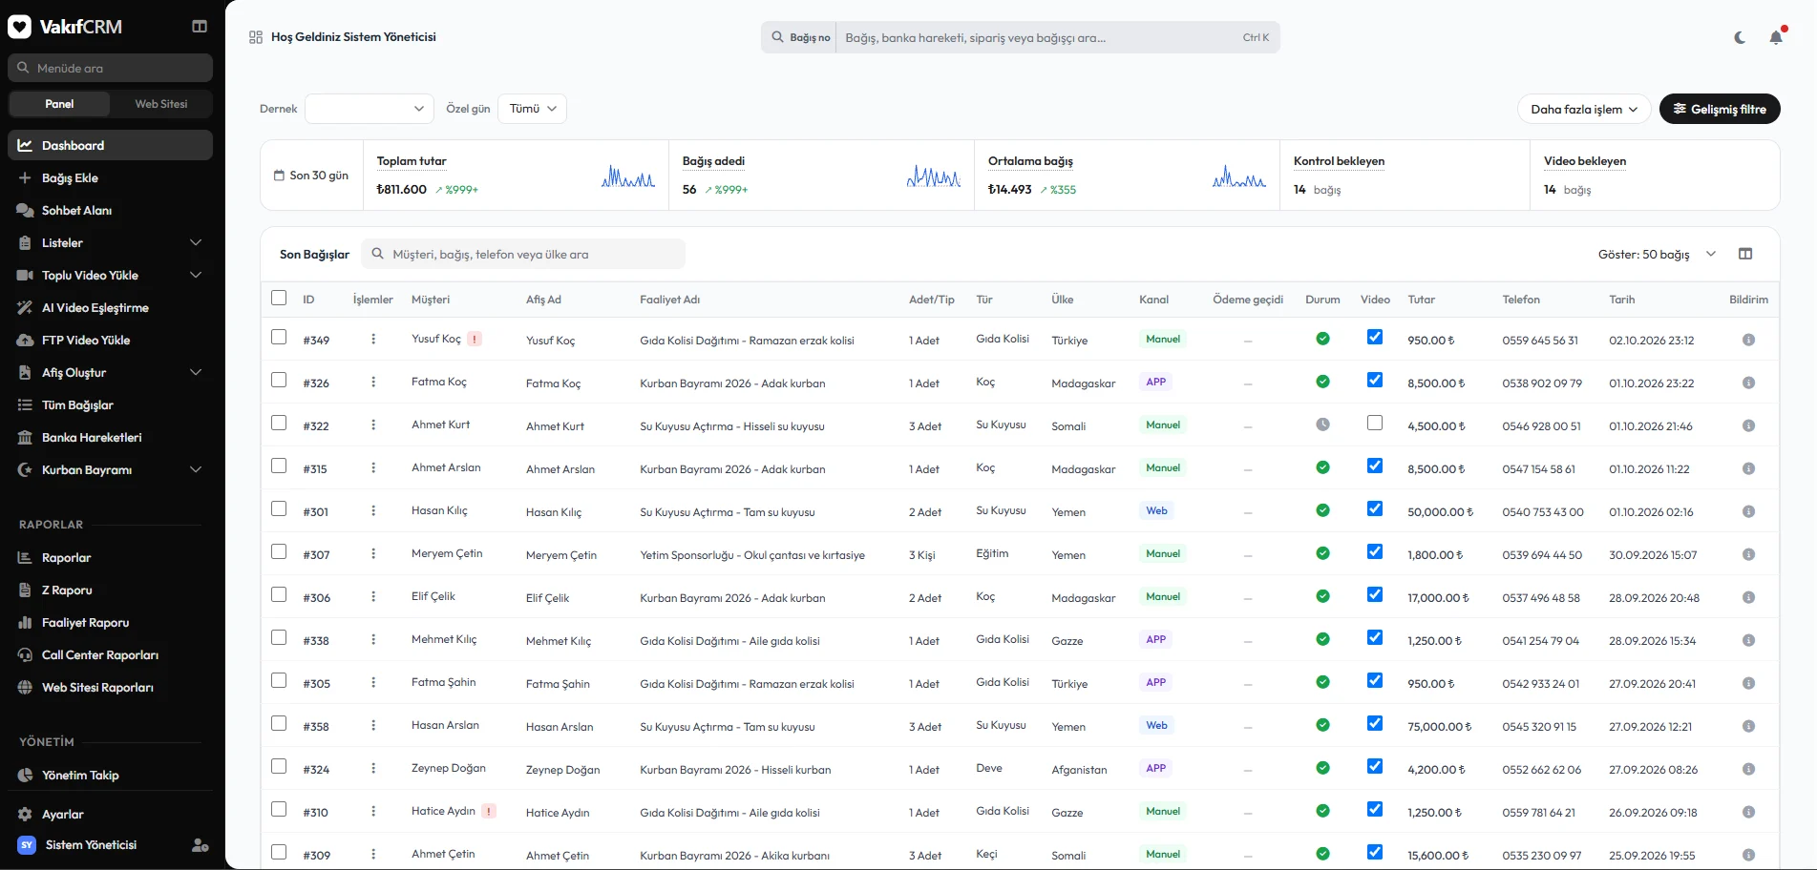The height and width of the screenshot is (870, 1817).
Task: Open Bağış Ekle from sidebar
Action: [x=110, y=178]
